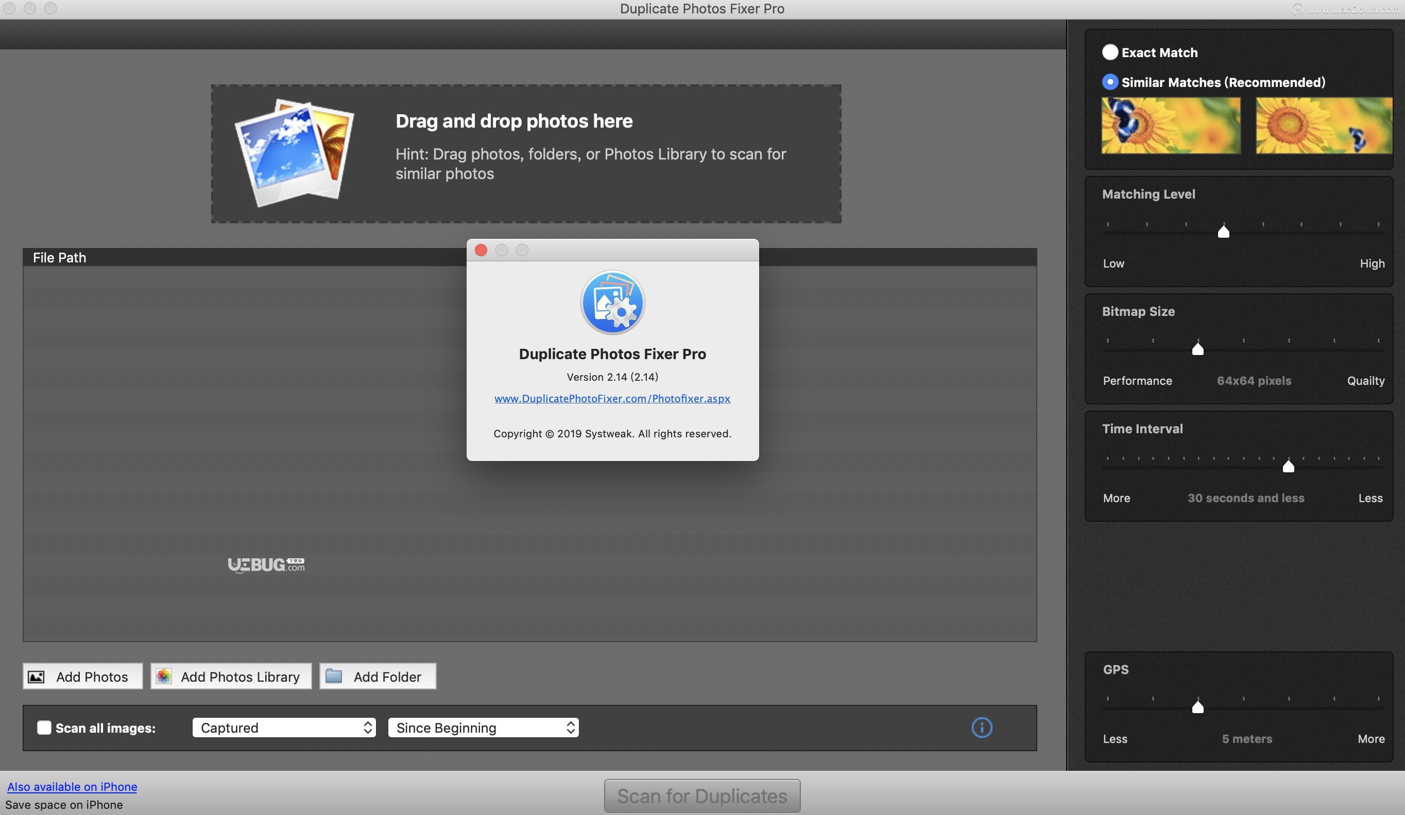Click the folder icon on Add Folder
Image resolution: width=1405 pixels, height=815 pixels.
point(333,676)
